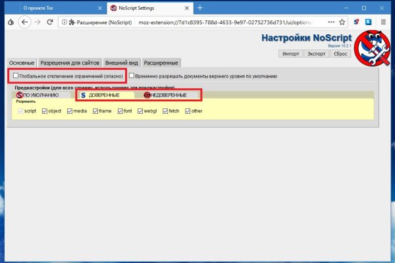Screen dimensions: 395x263
Task: Bookmark this page with the star icon
Action: point(342,22)
